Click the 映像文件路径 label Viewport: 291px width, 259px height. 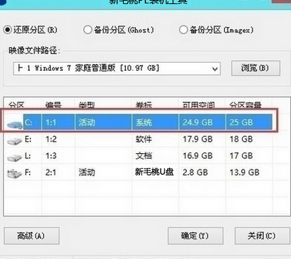pyautogui.click(x=35, y=51)
